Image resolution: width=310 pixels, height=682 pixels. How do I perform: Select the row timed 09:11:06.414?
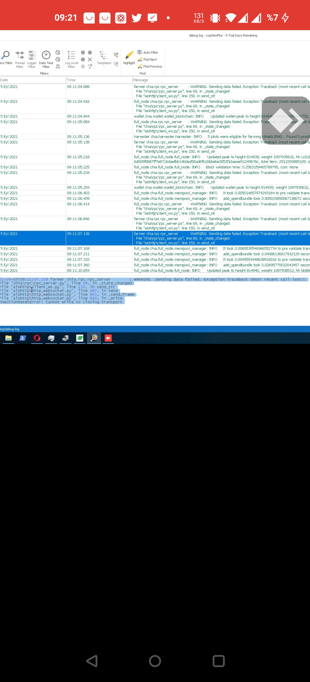pos(155,209)
